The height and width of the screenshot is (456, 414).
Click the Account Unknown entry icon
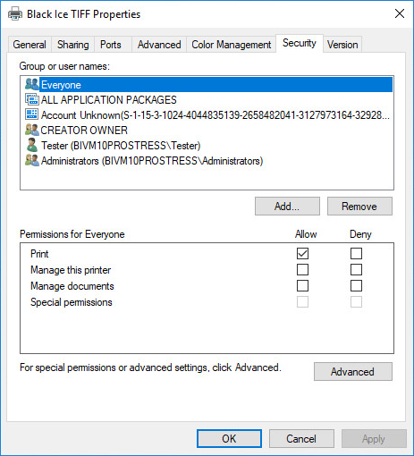[32, 114]
